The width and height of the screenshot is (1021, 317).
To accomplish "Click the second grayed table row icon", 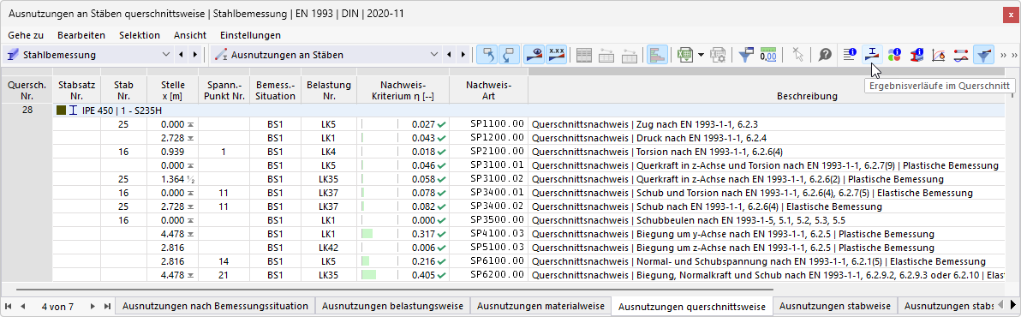I will point(607,55).
